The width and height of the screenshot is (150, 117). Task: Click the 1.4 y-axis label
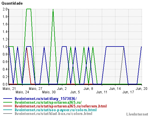[5, 32]
